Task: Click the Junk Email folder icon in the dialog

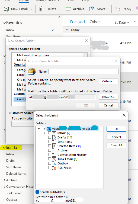Action: tap(54, 159)
